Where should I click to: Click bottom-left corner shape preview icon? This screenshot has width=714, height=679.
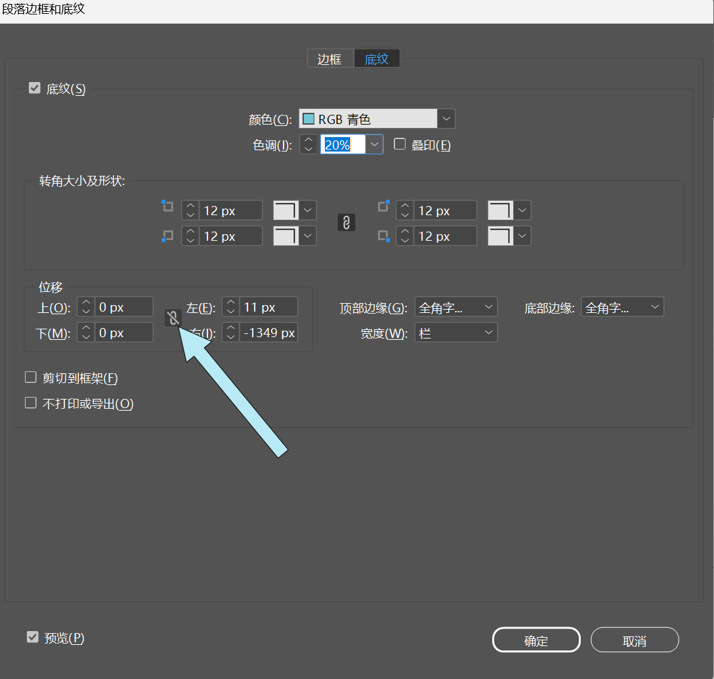pos(285,236)
